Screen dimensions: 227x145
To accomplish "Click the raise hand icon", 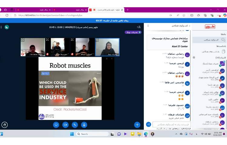I will tap(4, 124).
